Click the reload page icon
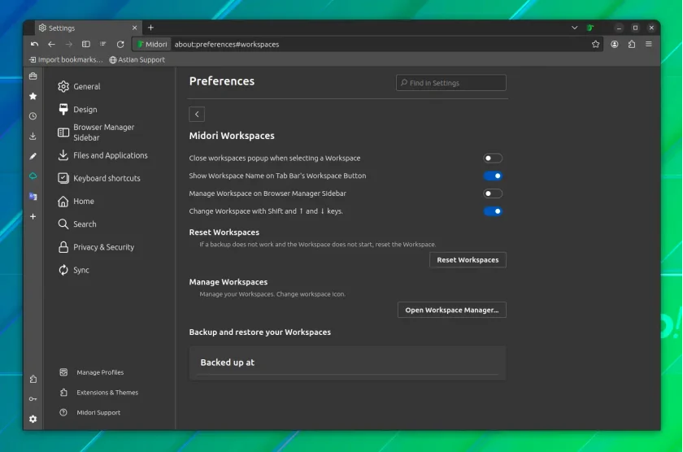This screenshot has width=683, height=452. click(x=120, y=44)
